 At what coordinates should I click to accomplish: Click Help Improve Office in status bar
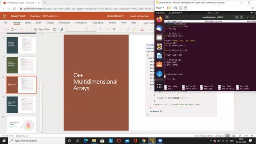coord(204,136)
